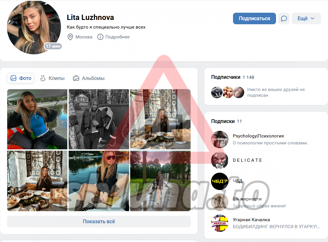Open the black-and-white forest photo thumbnail
328x242 pixels.
pyautogui.click(x=99, y=119)
